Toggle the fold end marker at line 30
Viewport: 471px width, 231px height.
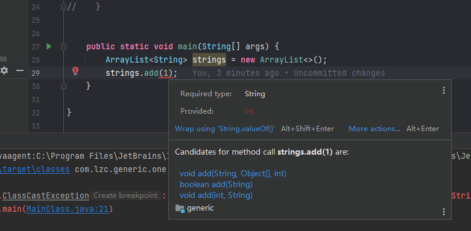coord(63,86)
